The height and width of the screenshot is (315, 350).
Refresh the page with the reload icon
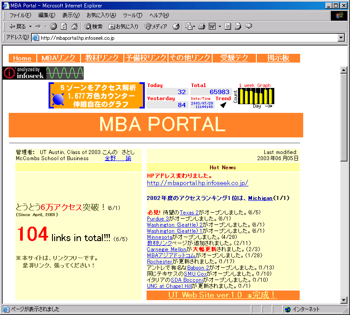[x=64, y=27]
